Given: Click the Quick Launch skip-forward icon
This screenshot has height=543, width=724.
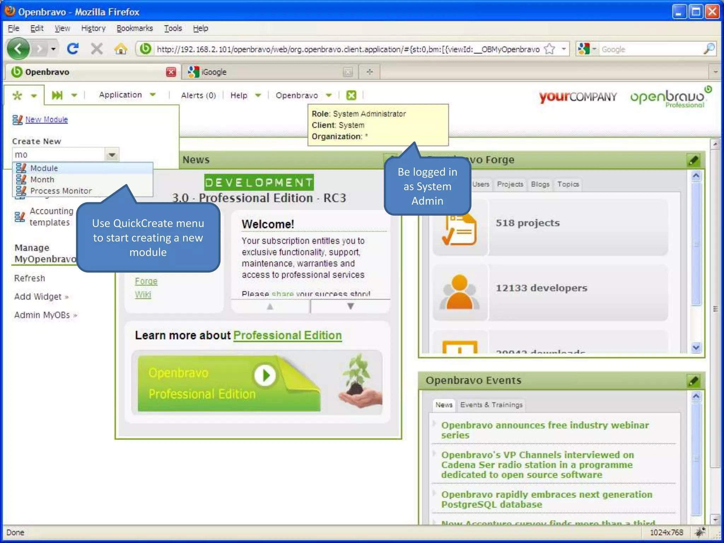Looking at the screenshot, I should point(57,95).
